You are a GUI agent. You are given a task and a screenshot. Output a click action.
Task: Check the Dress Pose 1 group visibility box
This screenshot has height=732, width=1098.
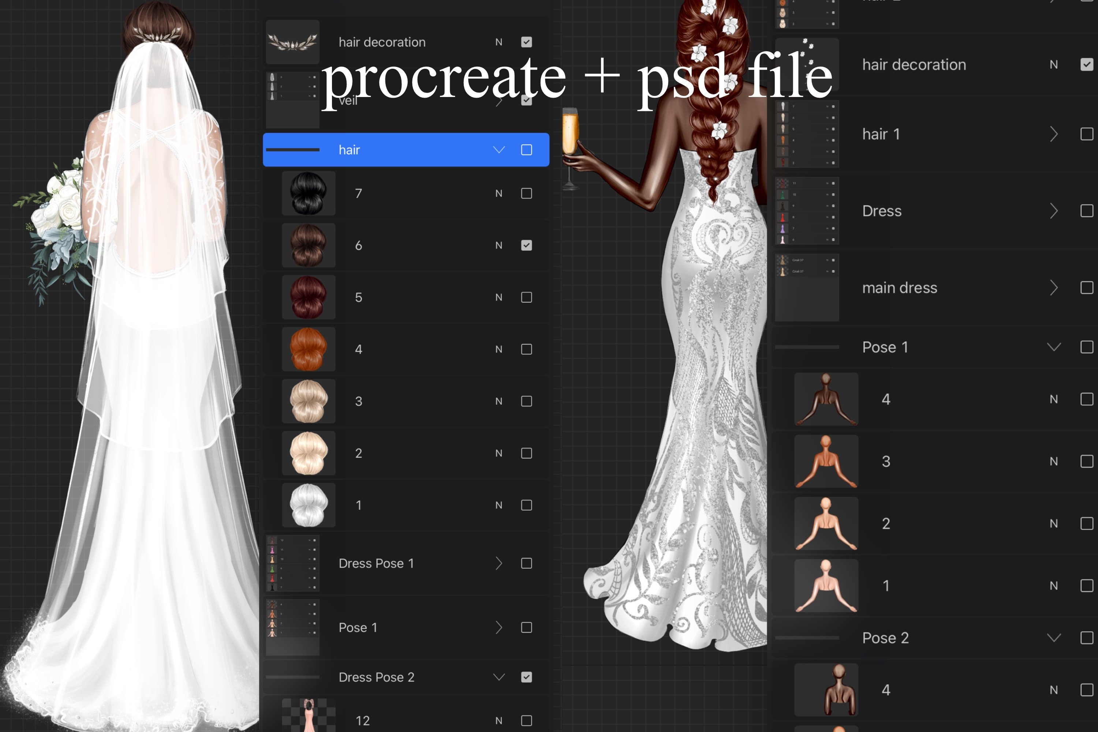(526, 564)
